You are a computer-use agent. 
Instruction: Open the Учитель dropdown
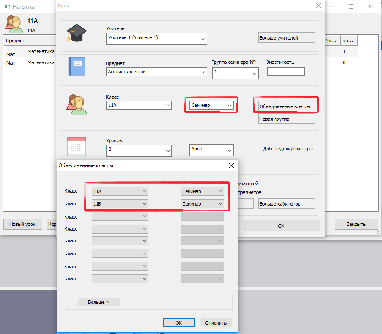(x=156, y=39)
